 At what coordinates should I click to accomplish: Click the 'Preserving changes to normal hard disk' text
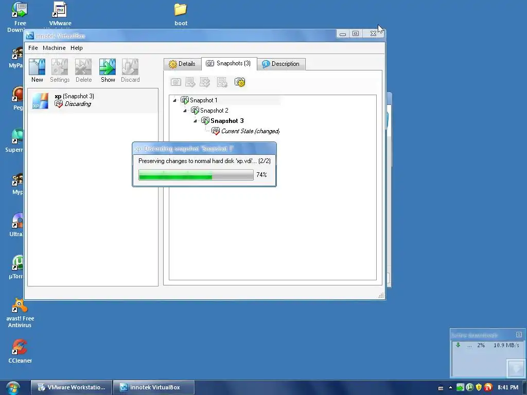(x=204, y=161)
